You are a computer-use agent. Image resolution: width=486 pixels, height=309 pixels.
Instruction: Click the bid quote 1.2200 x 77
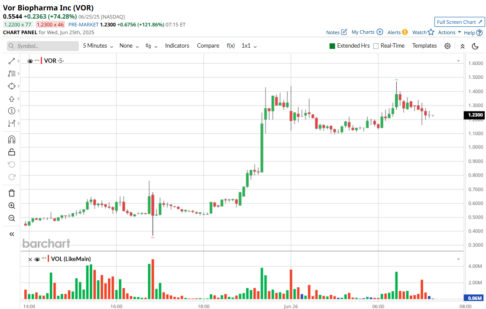[x=18, y=24]
